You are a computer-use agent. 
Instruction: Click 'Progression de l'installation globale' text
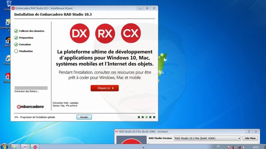coord(37,117)
